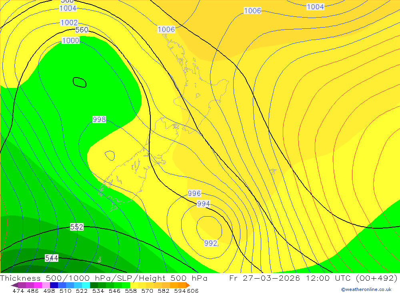The width and height of the screenshot is (400, 293).
Task: Click the 552 height contour label
Action: point(77,227)
